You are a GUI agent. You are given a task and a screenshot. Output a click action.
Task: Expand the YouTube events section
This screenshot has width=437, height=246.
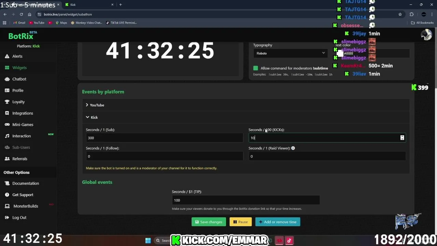(x=246, y=105)
